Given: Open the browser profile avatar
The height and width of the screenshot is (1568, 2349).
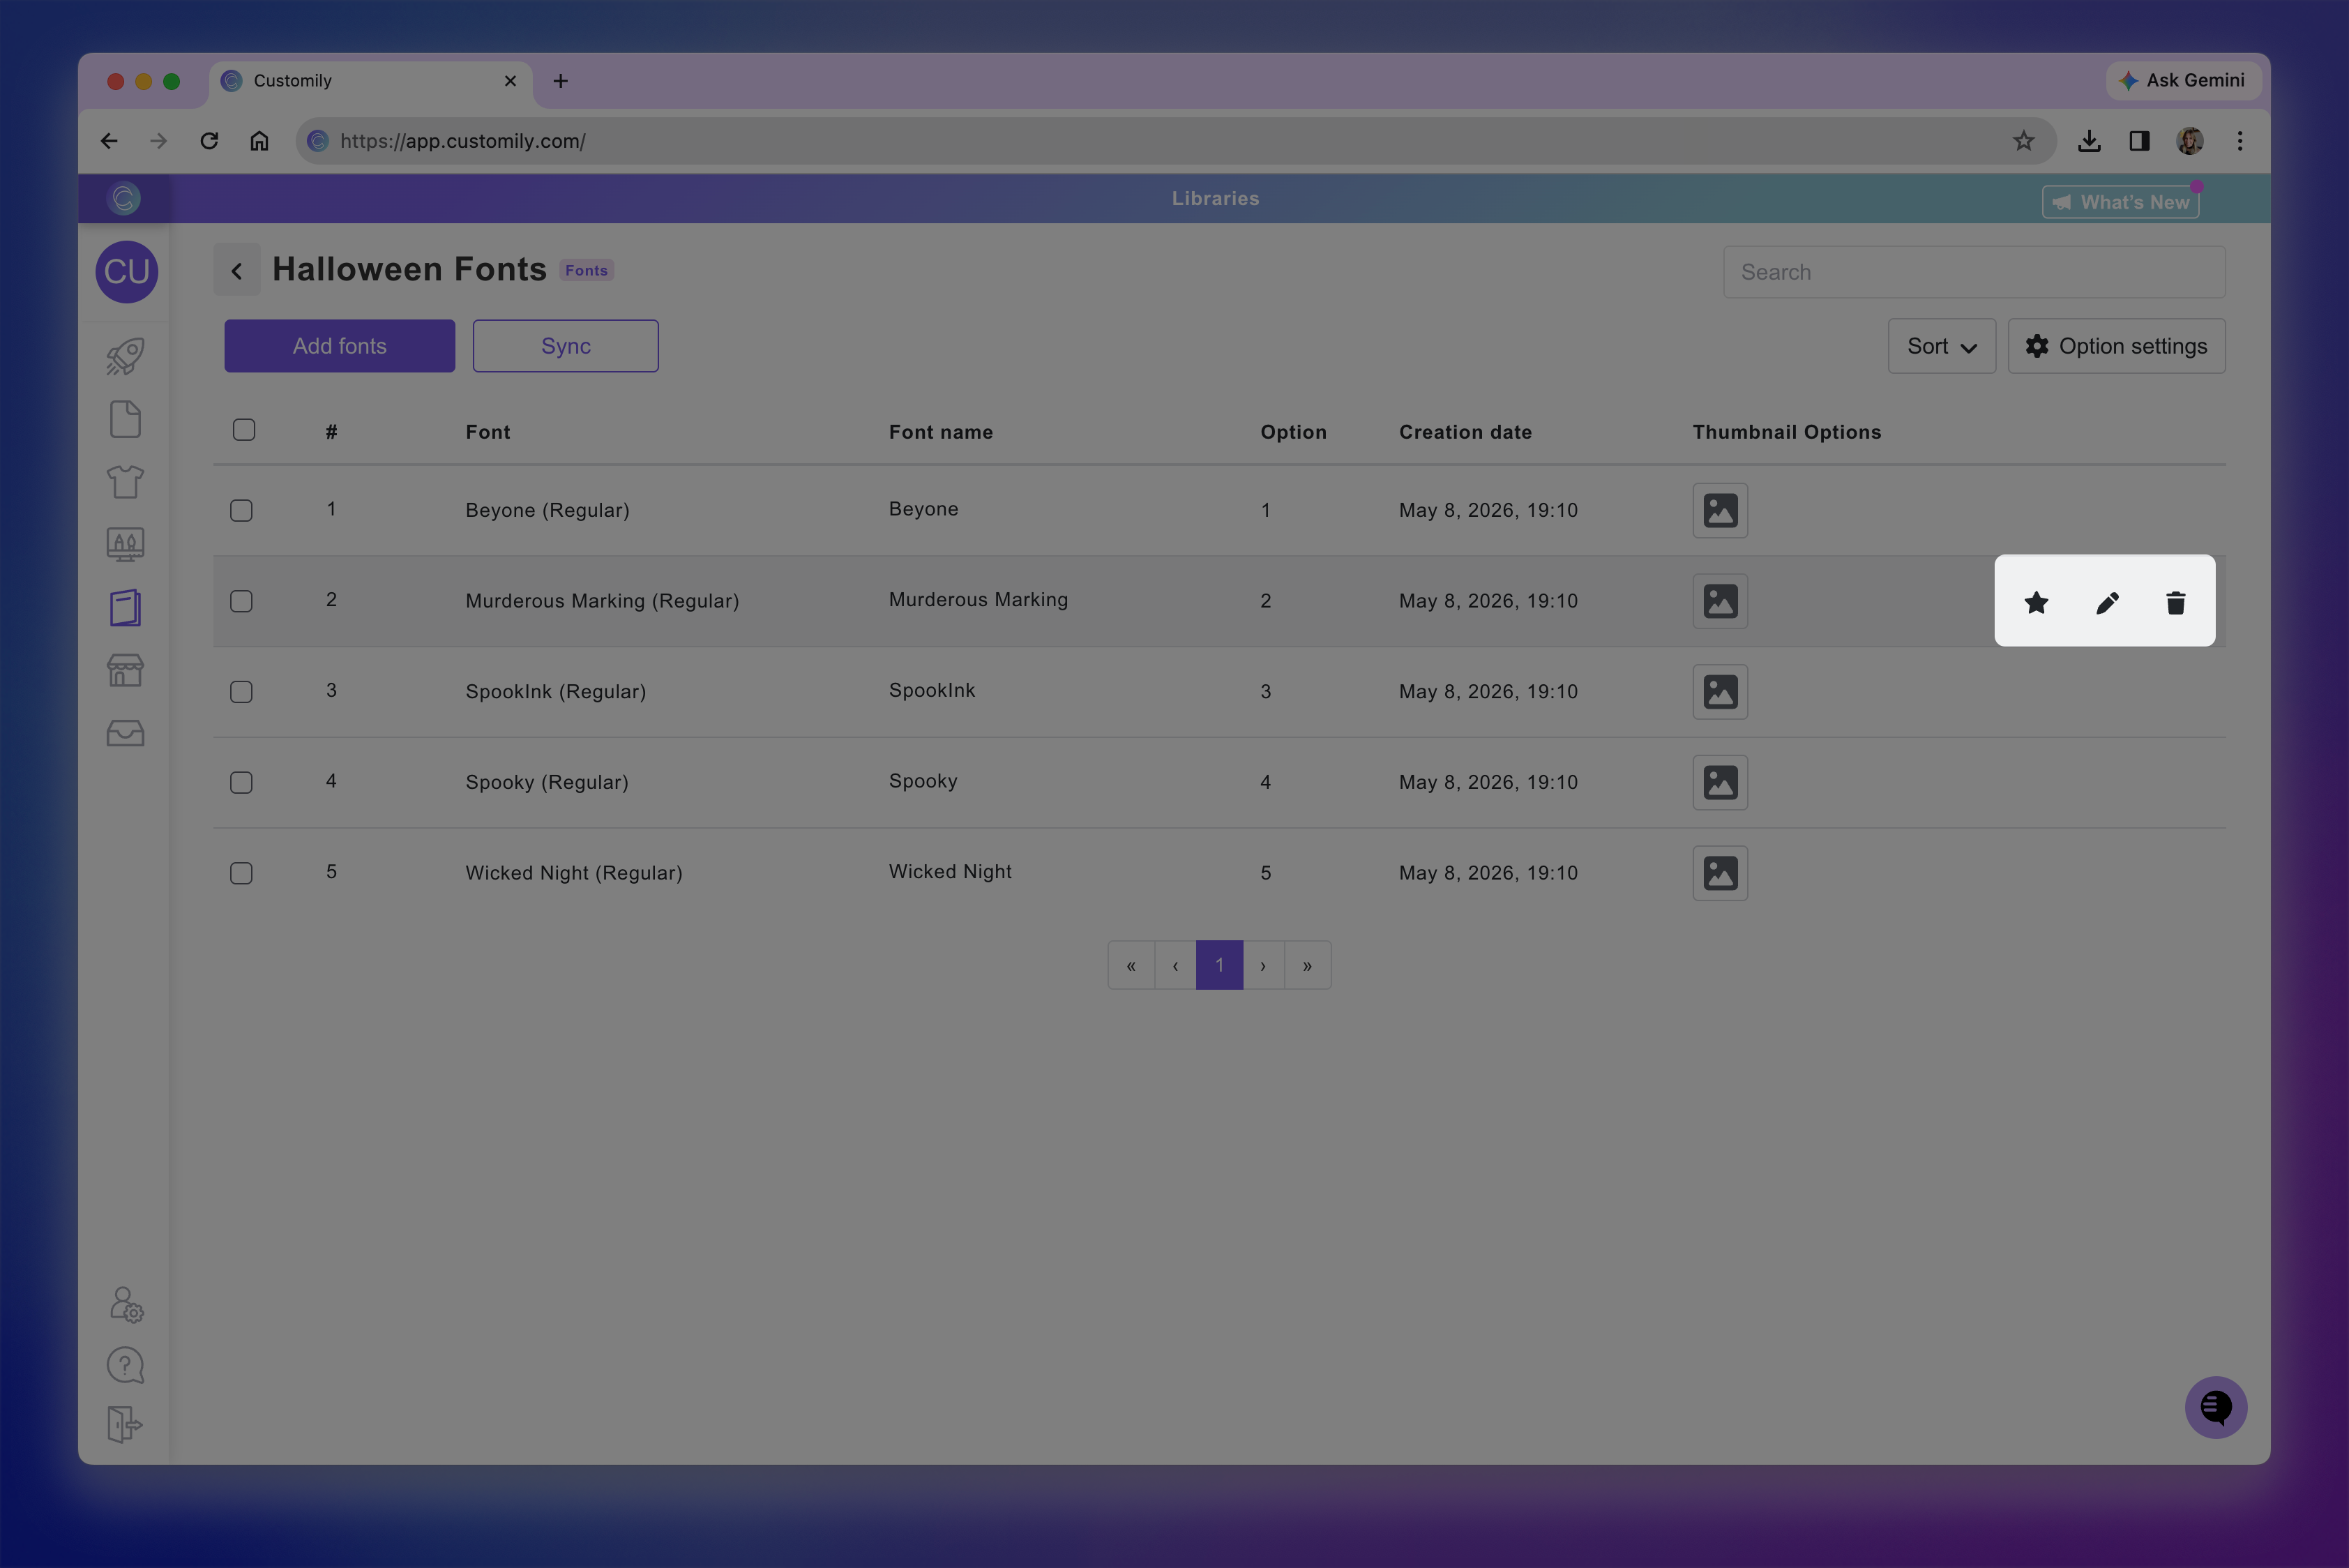Looking at the screenshot, I should (x=2190, y=141).
